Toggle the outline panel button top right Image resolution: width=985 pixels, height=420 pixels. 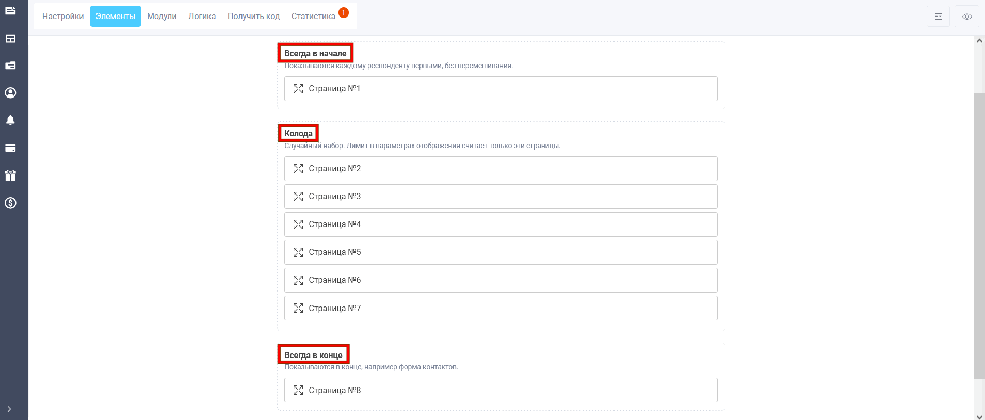click(938, 17)
